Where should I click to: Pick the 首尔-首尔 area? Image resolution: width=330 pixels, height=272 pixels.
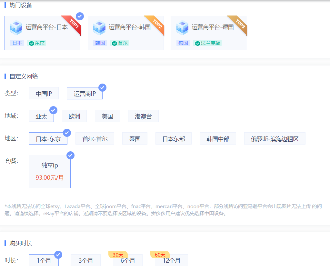(95, 138)
